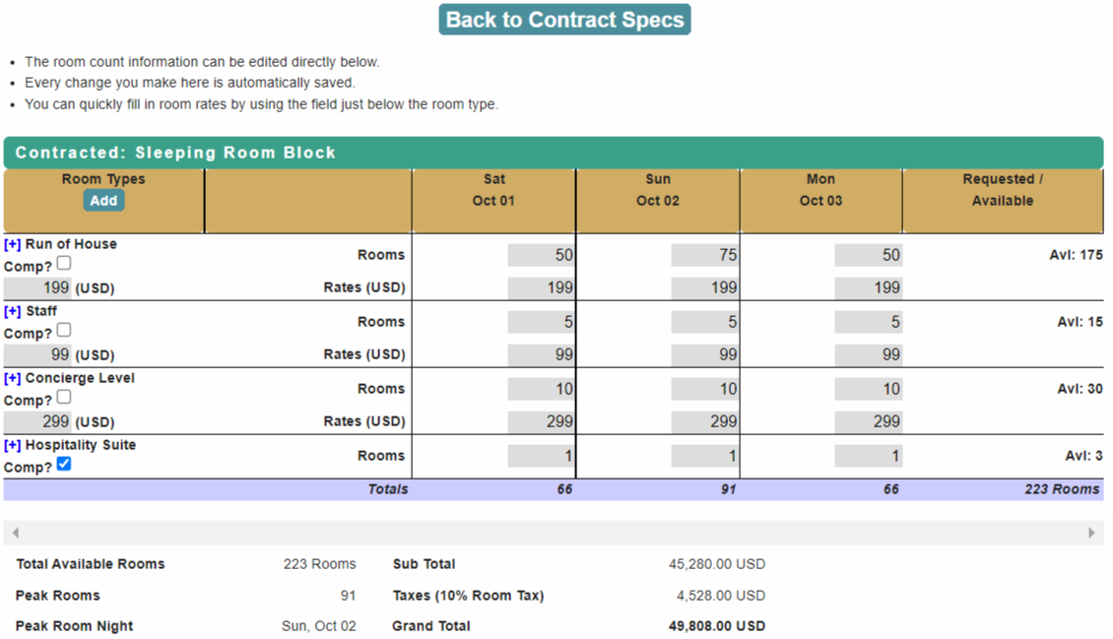Expand the Staff room type details
This screenshot has height=639, width=1113.
tap(14, 310)
